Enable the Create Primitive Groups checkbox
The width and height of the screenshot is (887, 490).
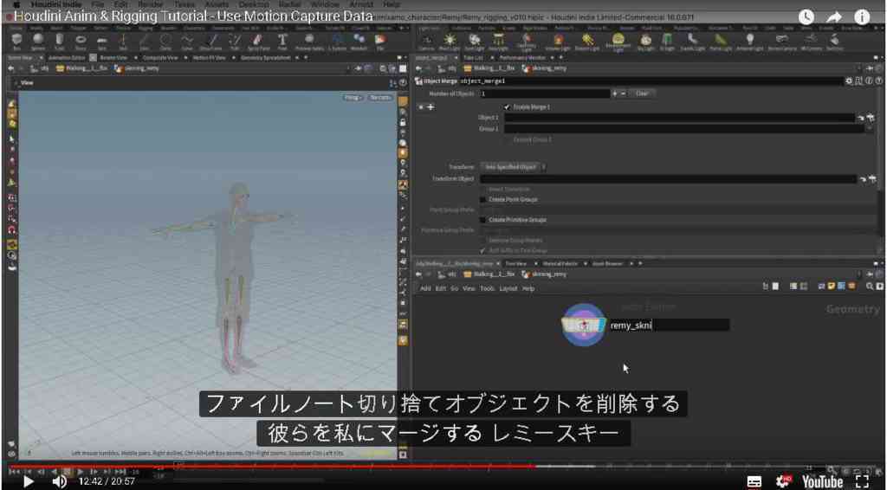click(482, 220)
